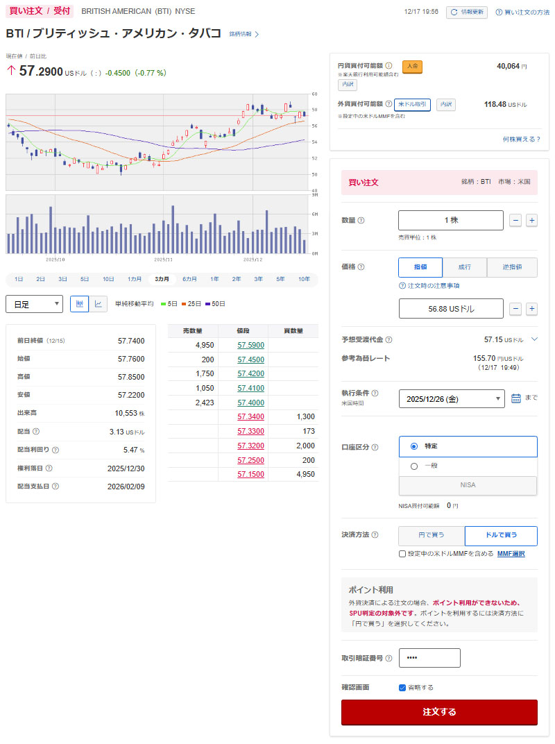Image resolution: width=555 pixels, height=744 pixels.
Task: Open the calendar date picker icon
Action: click(x=516, y=398)
